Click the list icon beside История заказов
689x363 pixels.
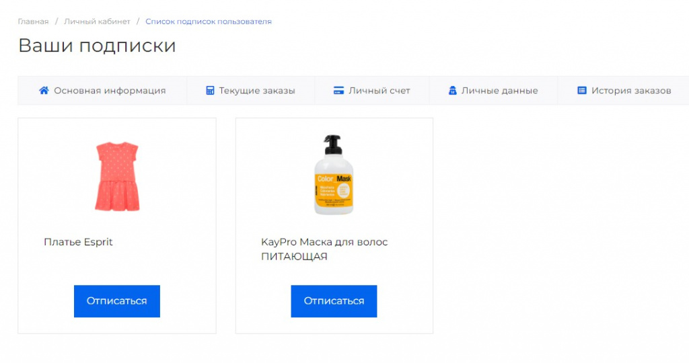coord(582,91)
